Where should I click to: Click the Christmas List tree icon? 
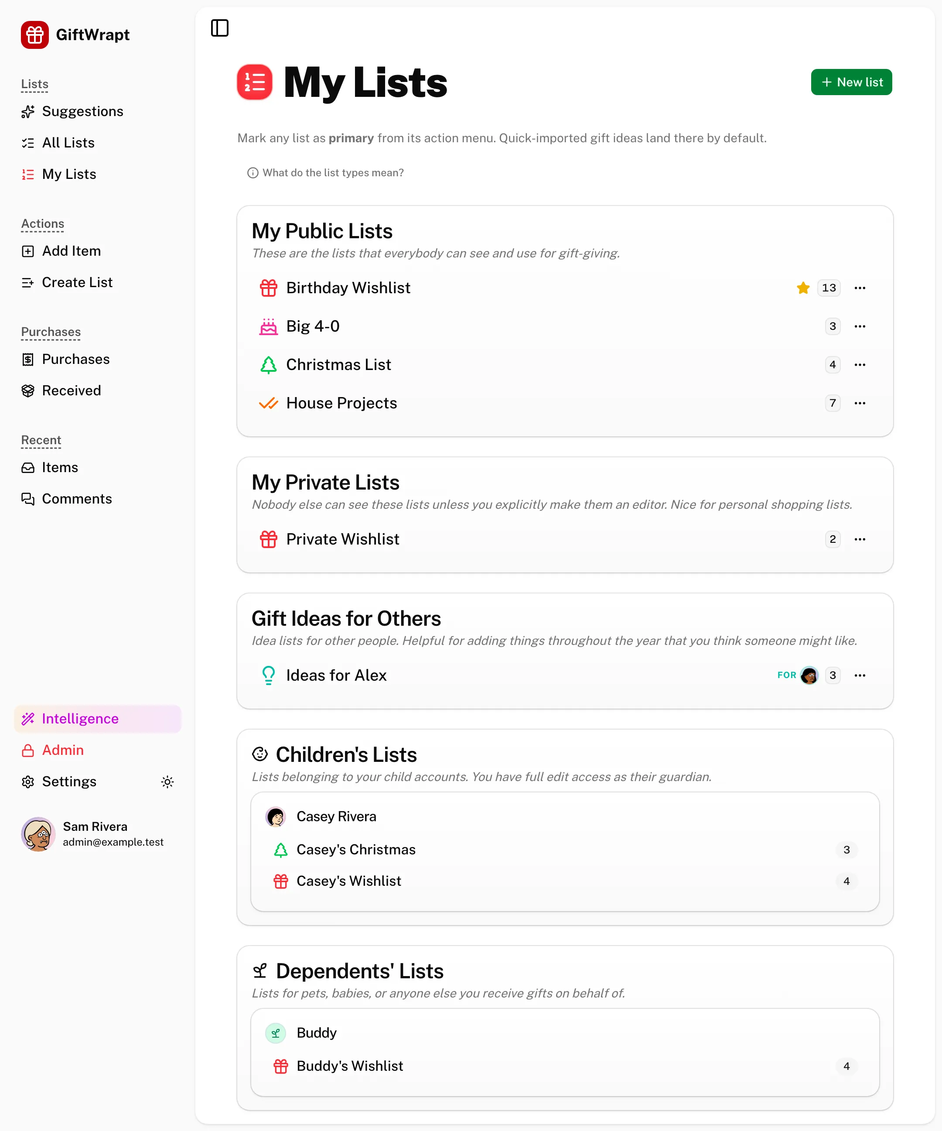269,365
